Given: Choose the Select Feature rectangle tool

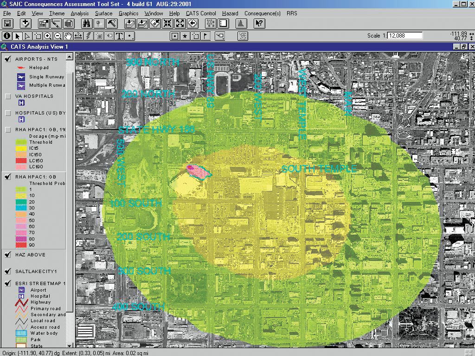Looking at the screenshot, I should pos(38,36).
